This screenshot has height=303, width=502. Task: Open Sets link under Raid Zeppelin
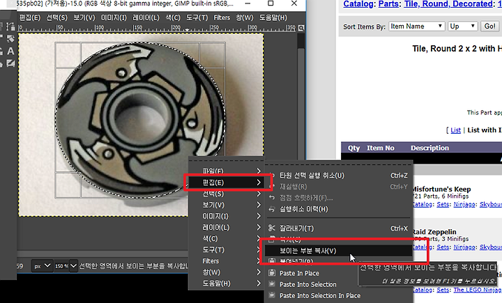443,247
